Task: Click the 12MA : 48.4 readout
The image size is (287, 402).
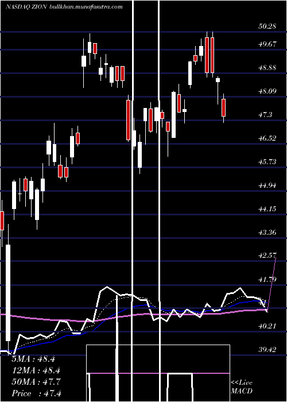Action: coord(36,370)
